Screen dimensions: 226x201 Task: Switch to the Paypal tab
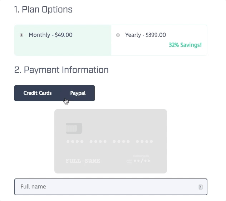[78, 93]
